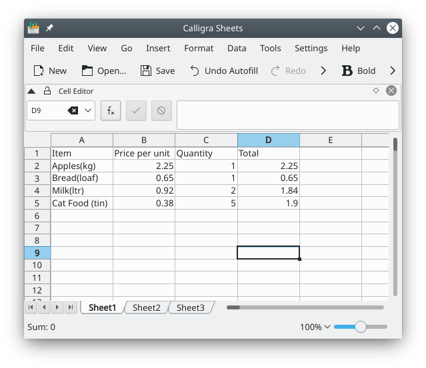Collapse the Cell Editor panel triangle
The width and height of the screenshot is (426, 368).
point(31,91)
